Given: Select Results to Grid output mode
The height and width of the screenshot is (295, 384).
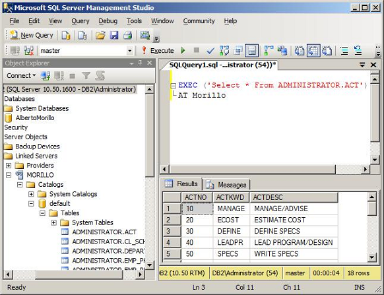Looking at the screenshot, I should click(313, 51).
